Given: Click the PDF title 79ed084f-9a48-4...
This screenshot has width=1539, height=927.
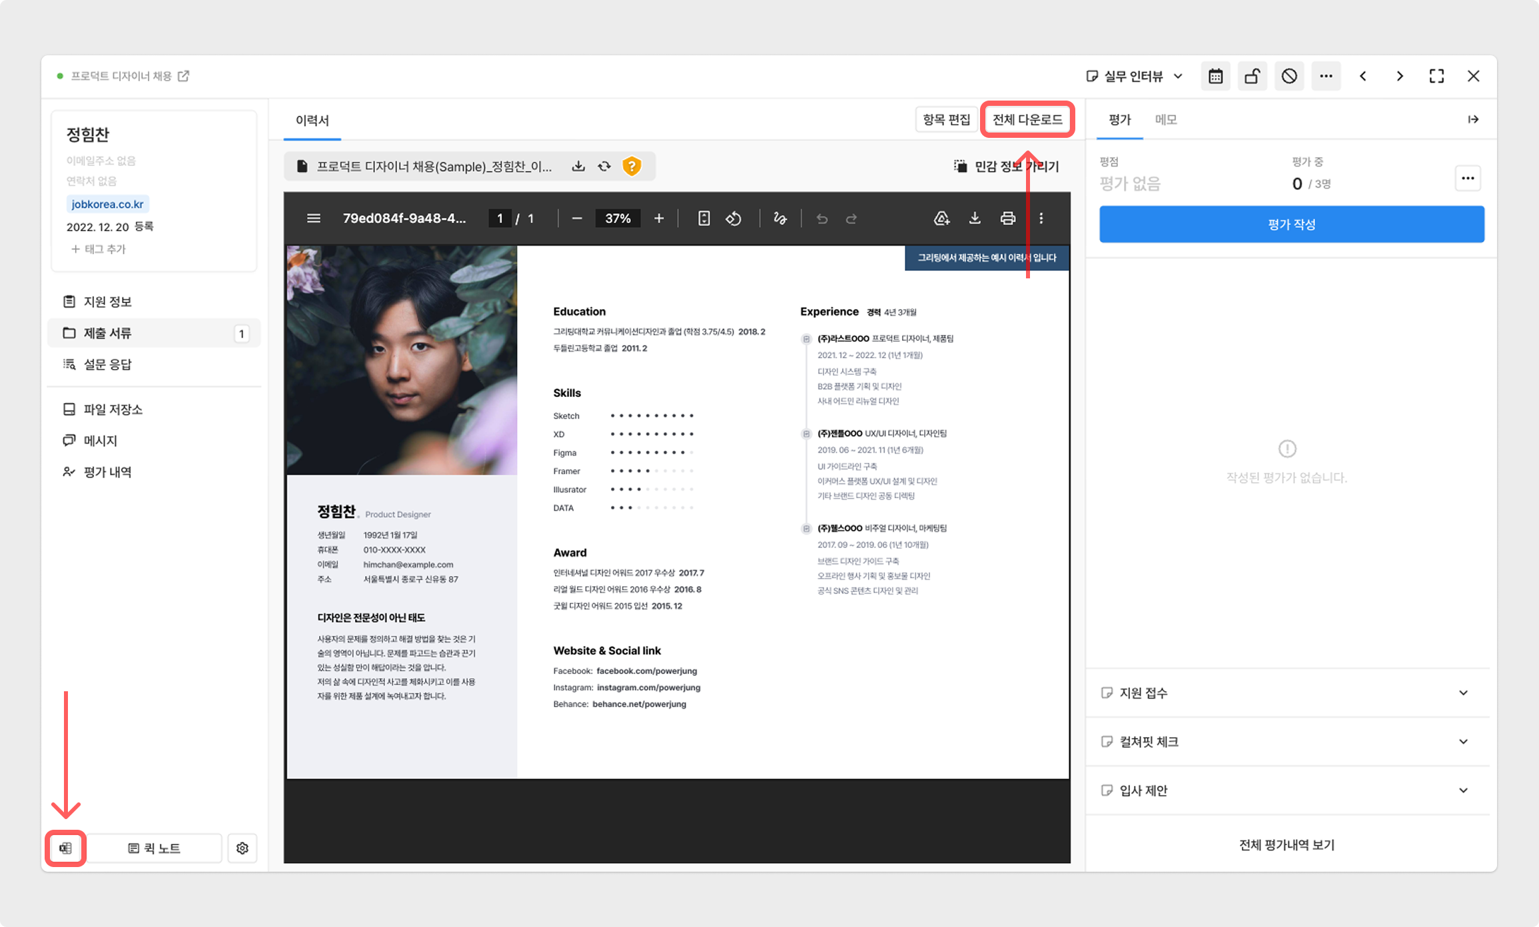Looking at the screenshot, I should [x=404, y=218].
